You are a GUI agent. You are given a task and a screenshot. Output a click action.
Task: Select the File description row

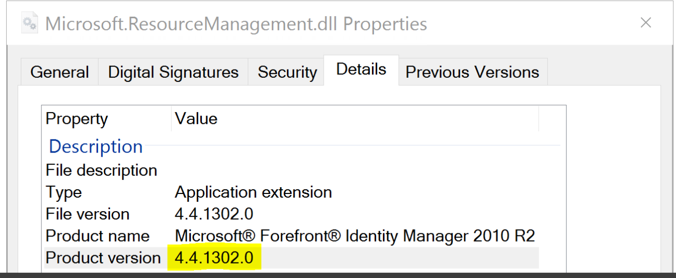point(291,170)
